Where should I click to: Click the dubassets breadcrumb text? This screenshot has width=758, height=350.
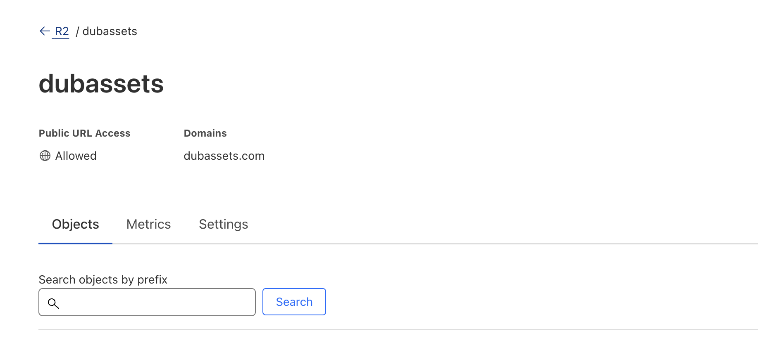110,31
